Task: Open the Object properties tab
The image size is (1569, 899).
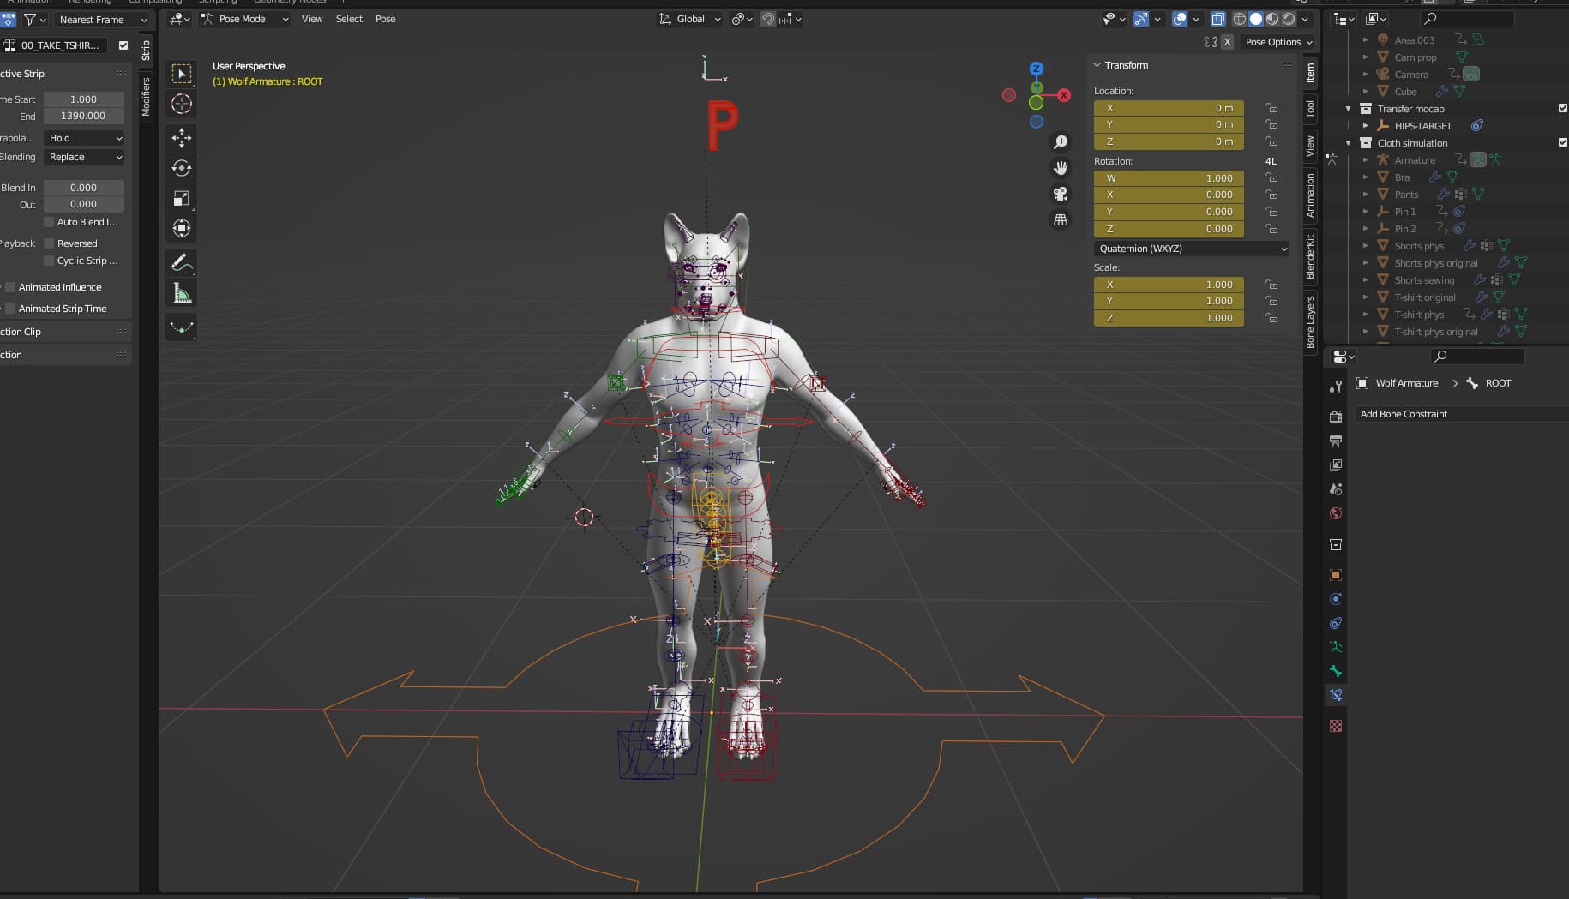Action: pos(1335,575)
